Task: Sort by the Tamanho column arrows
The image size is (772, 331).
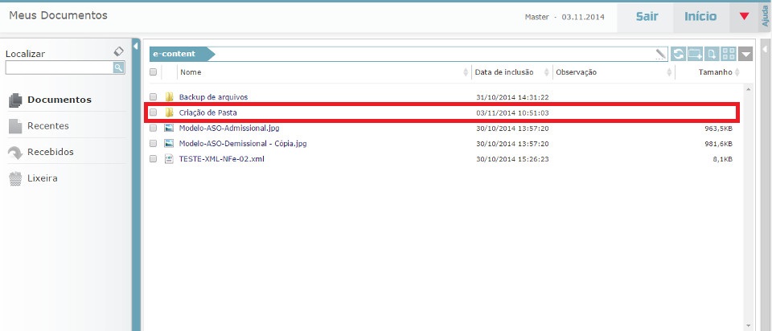Action: 738,72
